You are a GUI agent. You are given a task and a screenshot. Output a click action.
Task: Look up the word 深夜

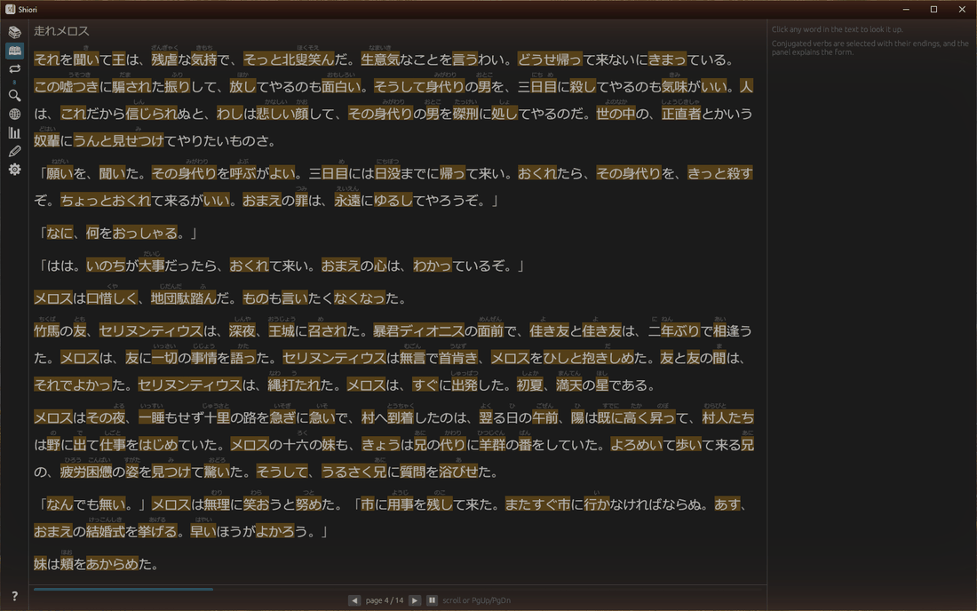pyautogui.click(x=242, y=330)
